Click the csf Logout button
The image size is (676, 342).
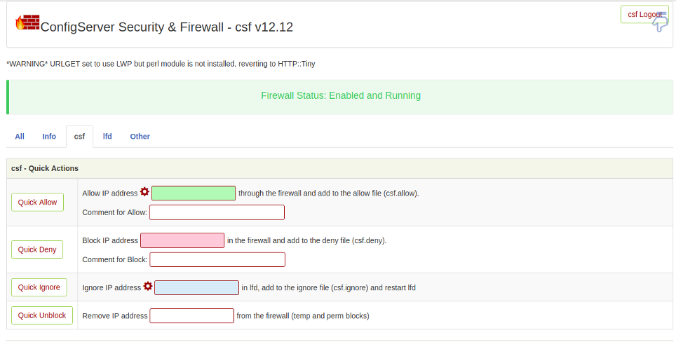click(x=644, y=14)
